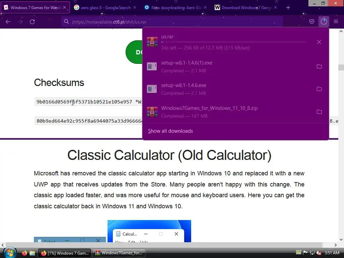Open the Pocket save icon
Screen dimensions: 344x258
point(311,21)
